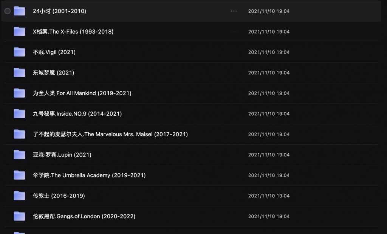Open 伞学院.The Umbrella Academy (2019-2021)
Viewport: 387px width, 234px height.
pyautogui.click(x=89, y=175)
